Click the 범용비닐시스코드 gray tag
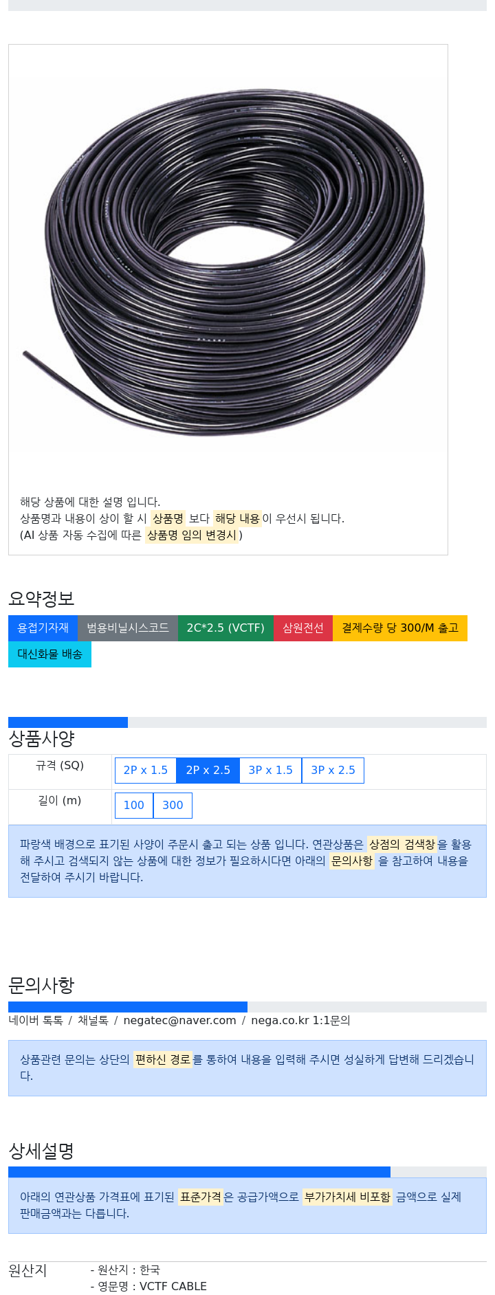 pos(128,628)
